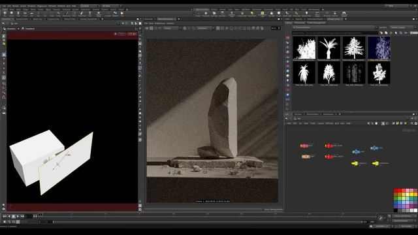This screenshot has height=235, width=418.
Task: Add an Ambient Light from the shelf
Action: [306, 14]
